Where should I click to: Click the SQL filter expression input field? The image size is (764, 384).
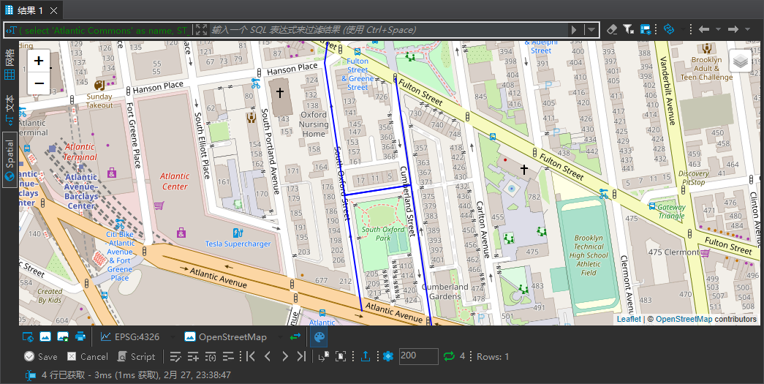(x=389, y=30)
